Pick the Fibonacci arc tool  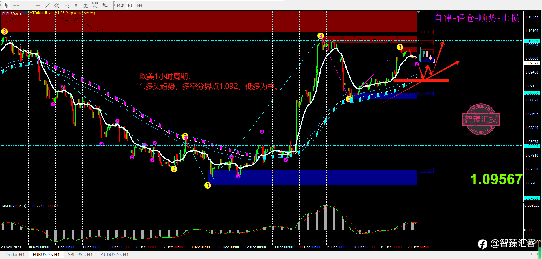coord(95,5)
